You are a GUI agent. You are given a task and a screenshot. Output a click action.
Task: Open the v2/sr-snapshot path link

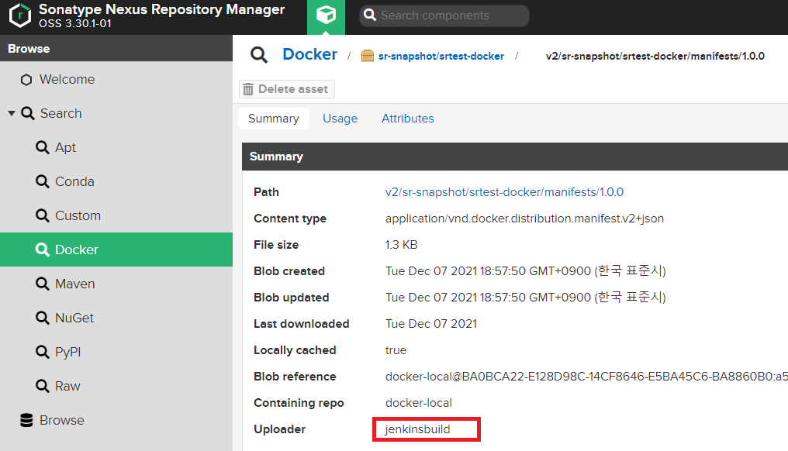pos(505,192)
